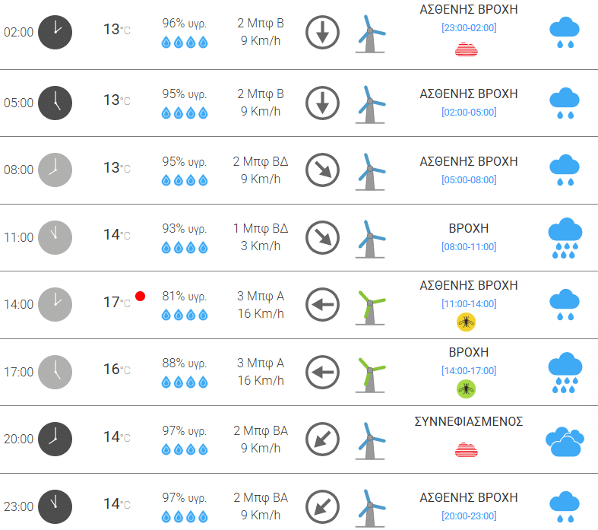598x530 pixels.
Task: Click the red dust cloud icon at 02:00
Action: click(x=466, y=49)
